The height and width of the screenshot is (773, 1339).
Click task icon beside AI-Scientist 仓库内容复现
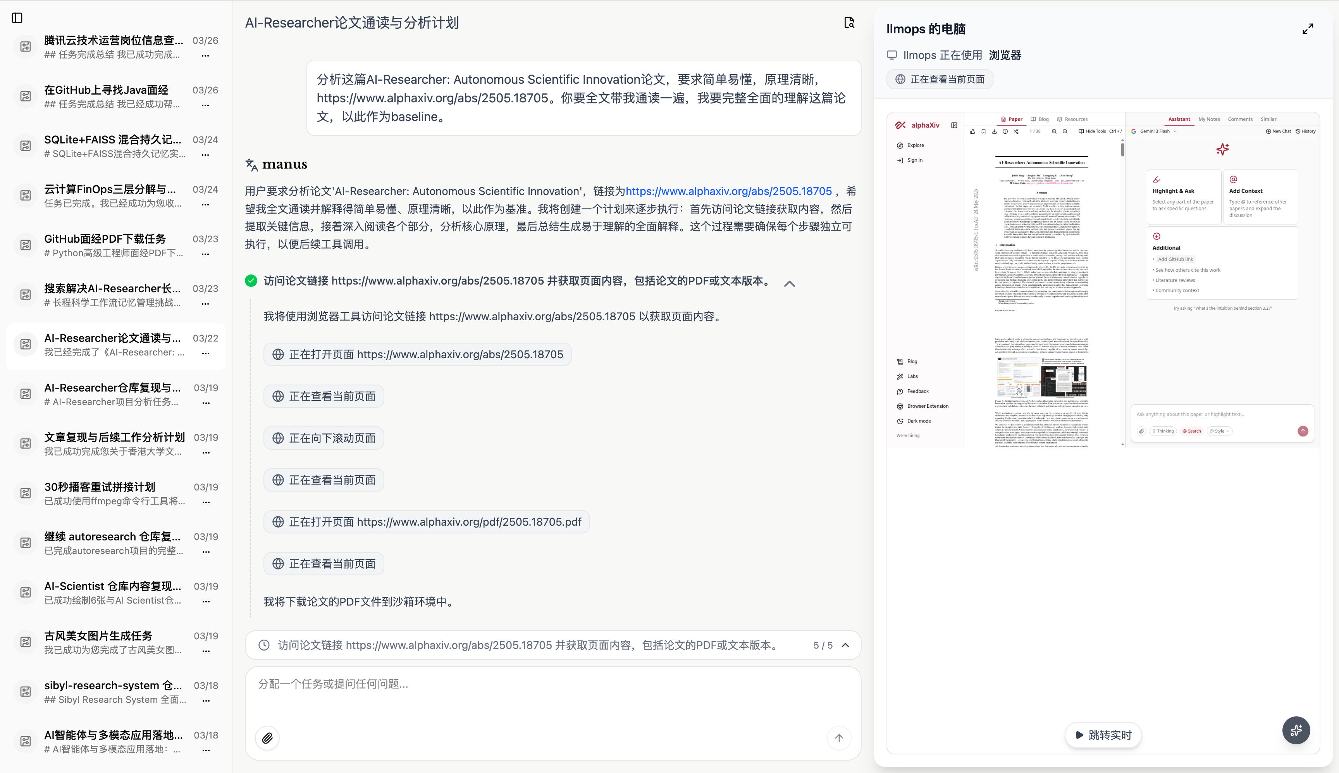pos(26,592)
